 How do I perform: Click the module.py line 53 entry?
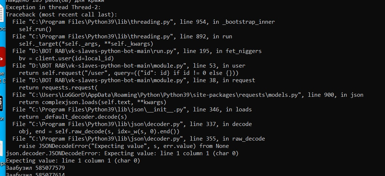click(129, 66)
